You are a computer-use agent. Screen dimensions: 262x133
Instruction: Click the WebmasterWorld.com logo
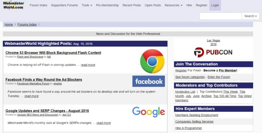click(13, 5)
